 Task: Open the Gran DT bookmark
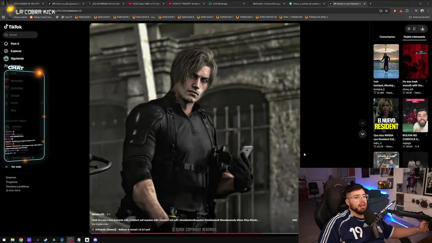67,17
